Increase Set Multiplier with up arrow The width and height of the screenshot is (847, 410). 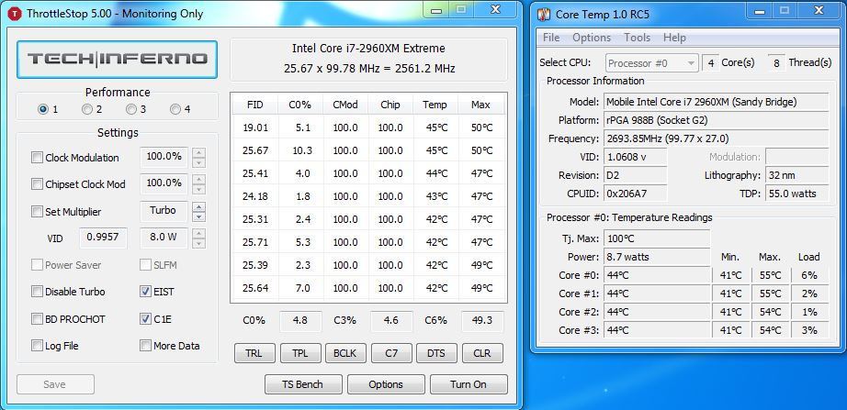pos(199,206)
